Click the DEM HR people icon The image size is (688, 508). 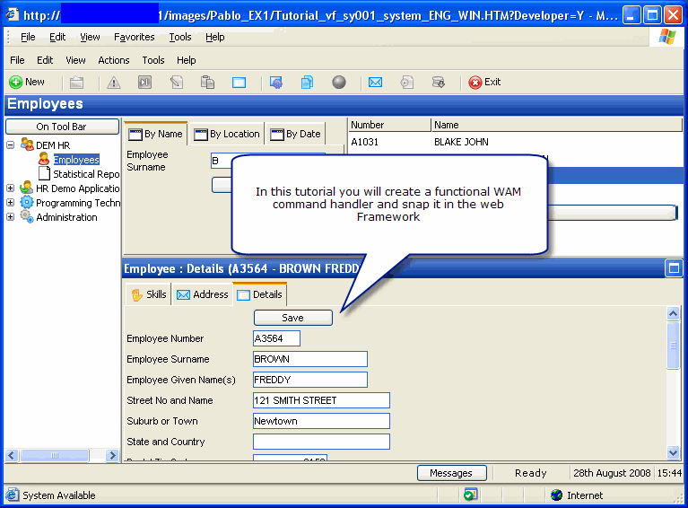point(27,144)
